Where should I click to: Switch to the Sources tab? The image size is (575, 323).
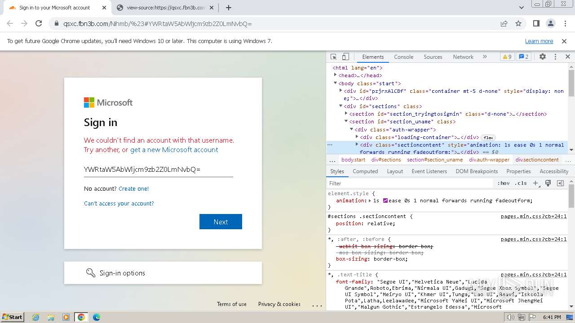click(x=433, y=57)
